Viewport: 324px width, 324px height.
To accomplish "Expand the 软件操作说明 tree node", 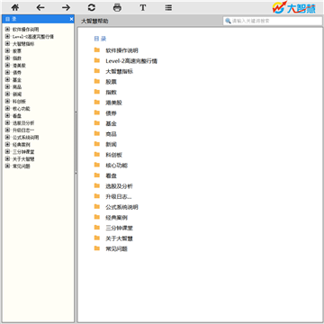I will [x=7, y=29].
